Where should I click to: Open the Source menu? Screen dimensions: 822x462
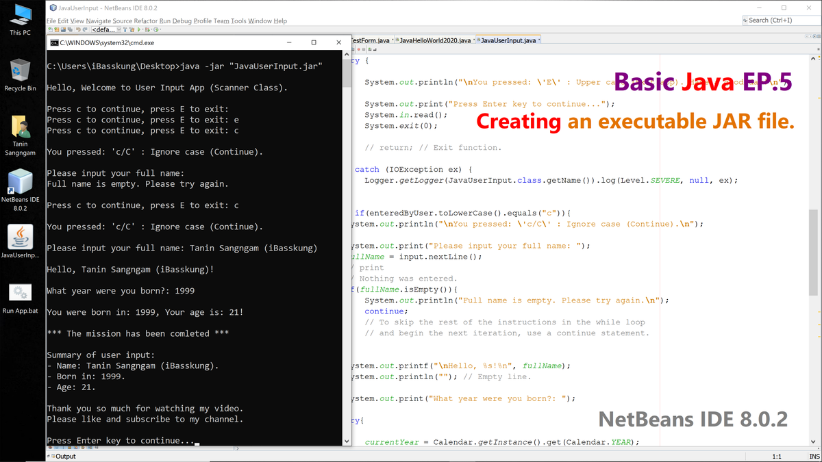pyautogui.click(x=123, y=21)
